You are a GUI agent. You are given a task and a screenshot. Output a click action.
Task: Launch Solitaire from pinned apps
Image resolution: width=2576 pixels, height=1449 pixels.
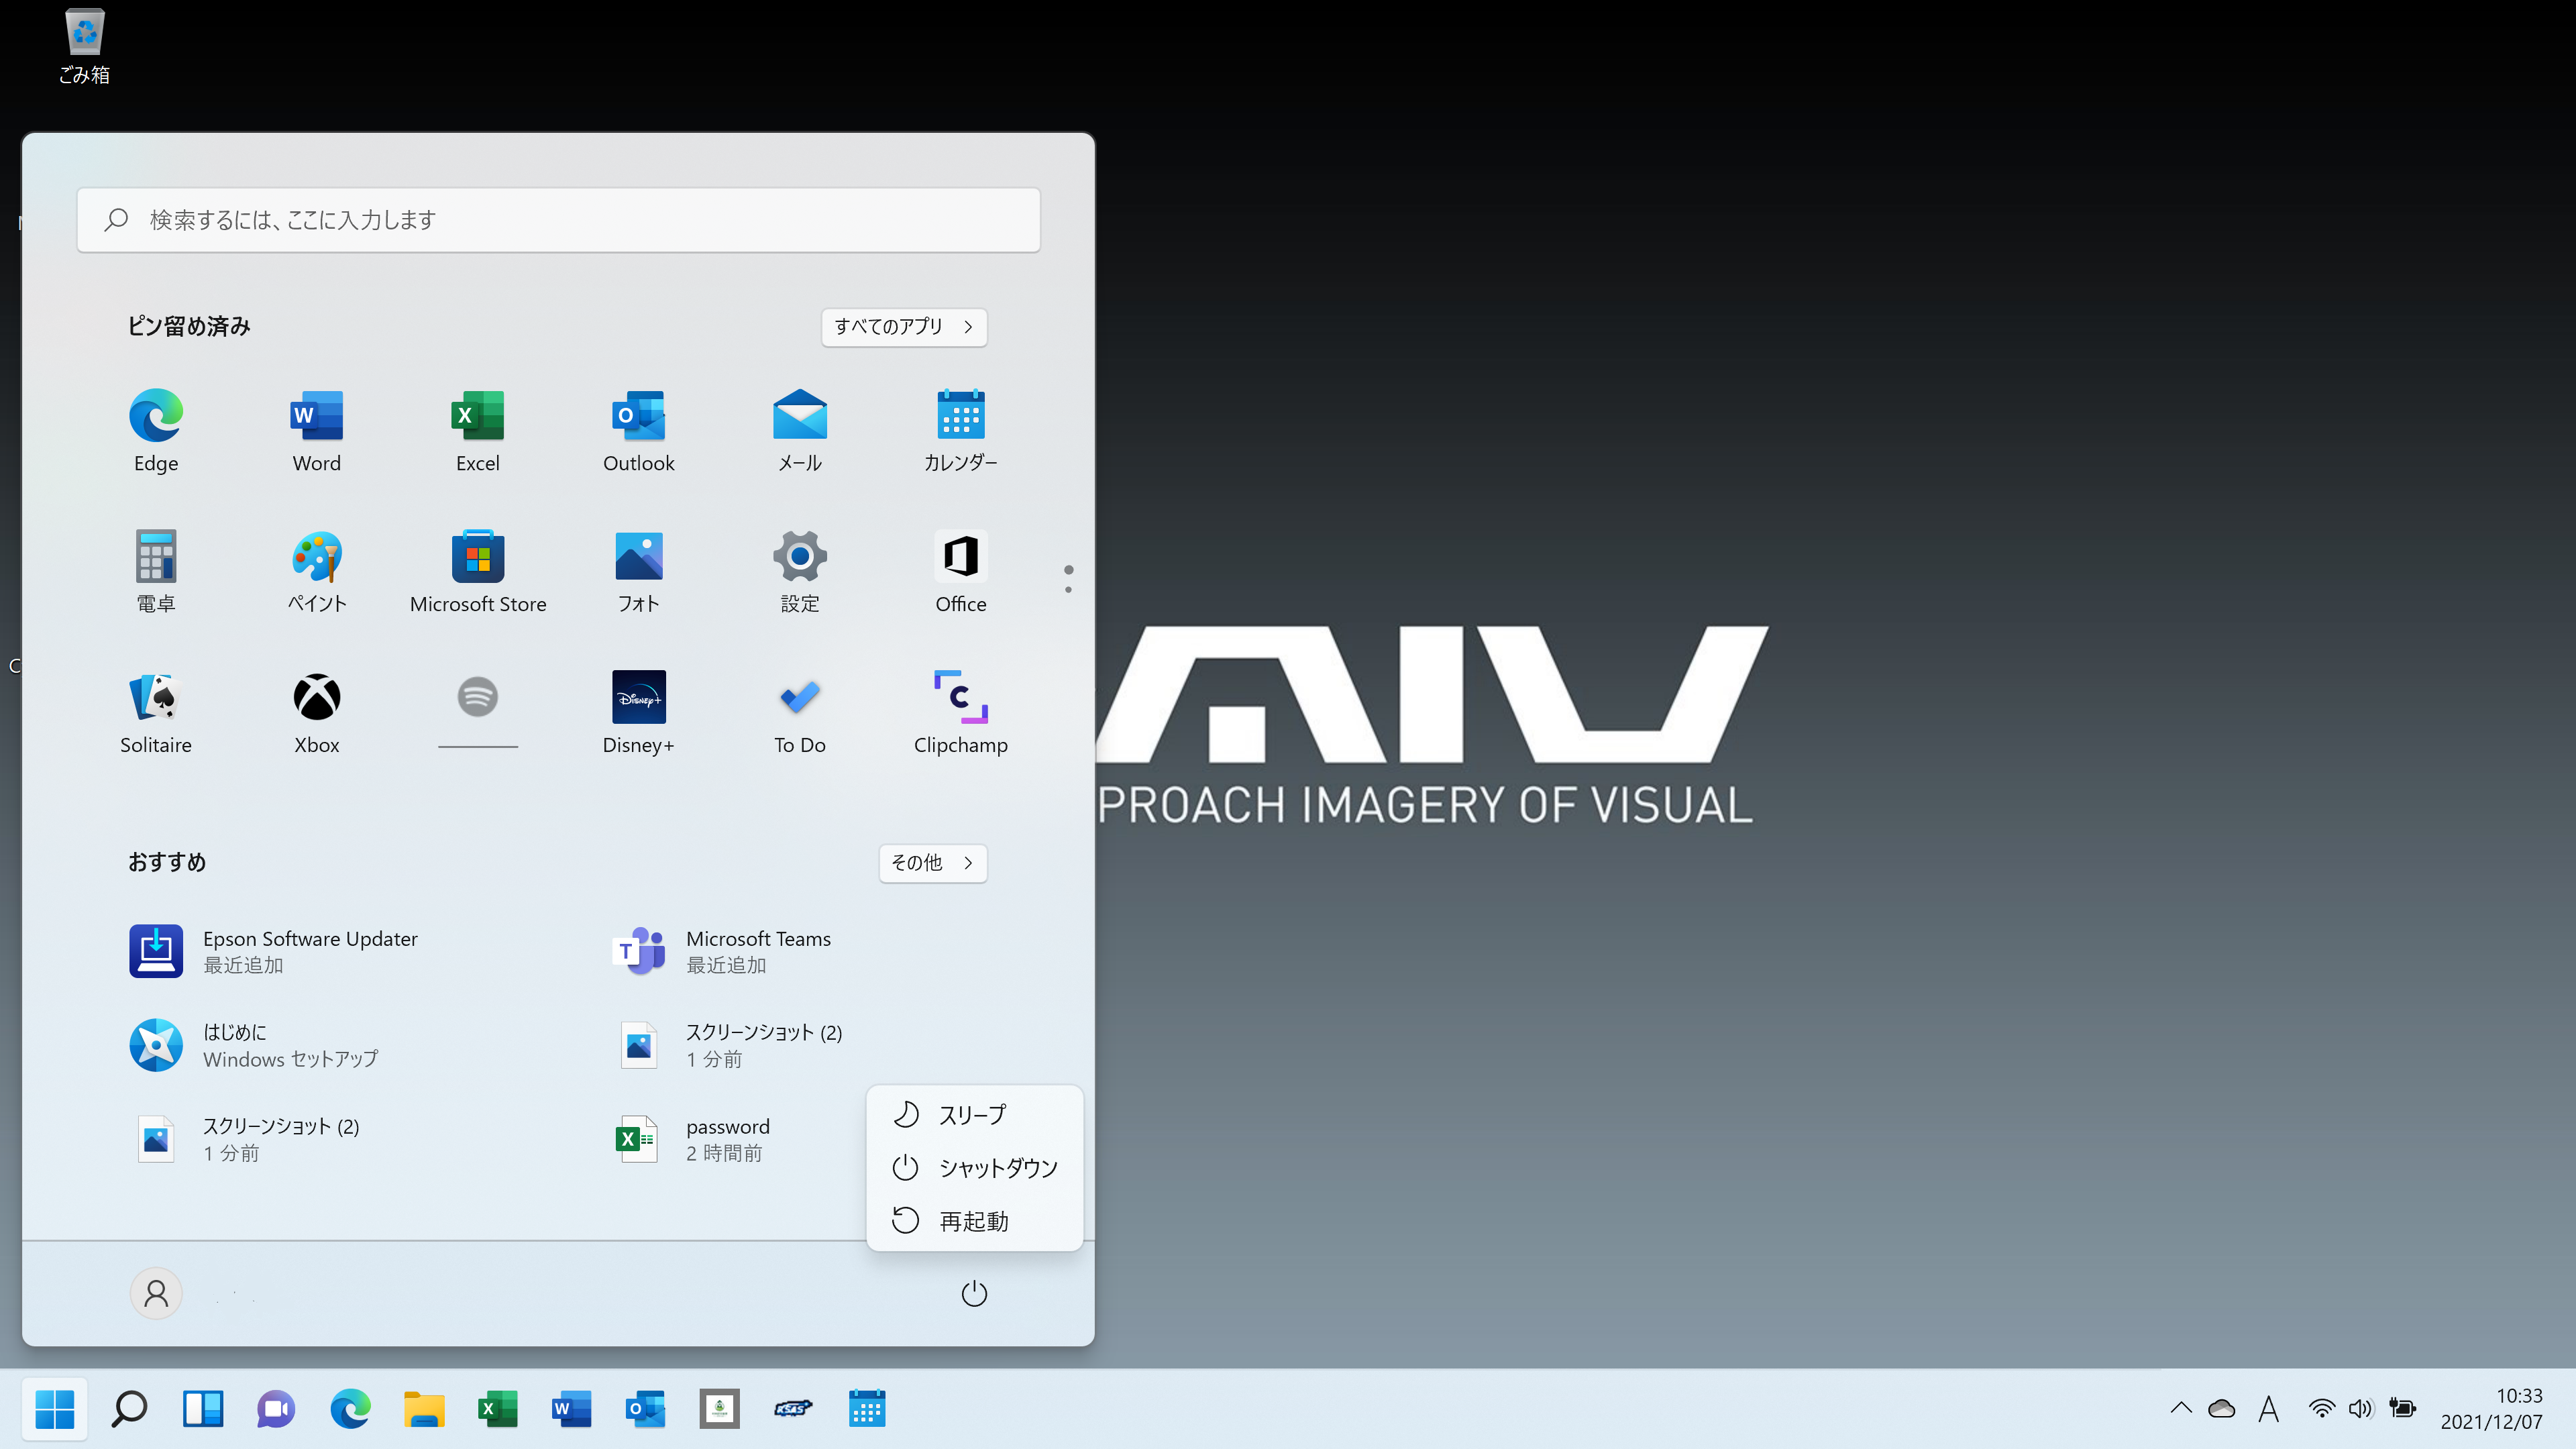[156, 711]
